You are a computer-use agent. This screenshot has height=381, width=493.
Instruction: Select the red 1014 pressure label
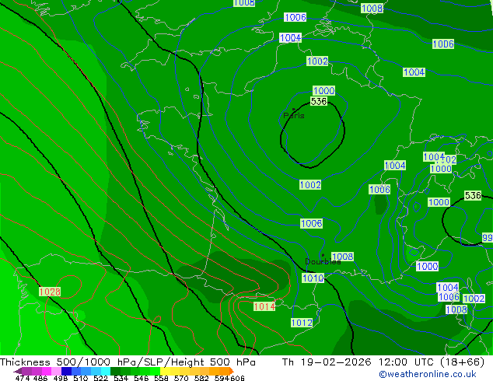coord(264,306)
